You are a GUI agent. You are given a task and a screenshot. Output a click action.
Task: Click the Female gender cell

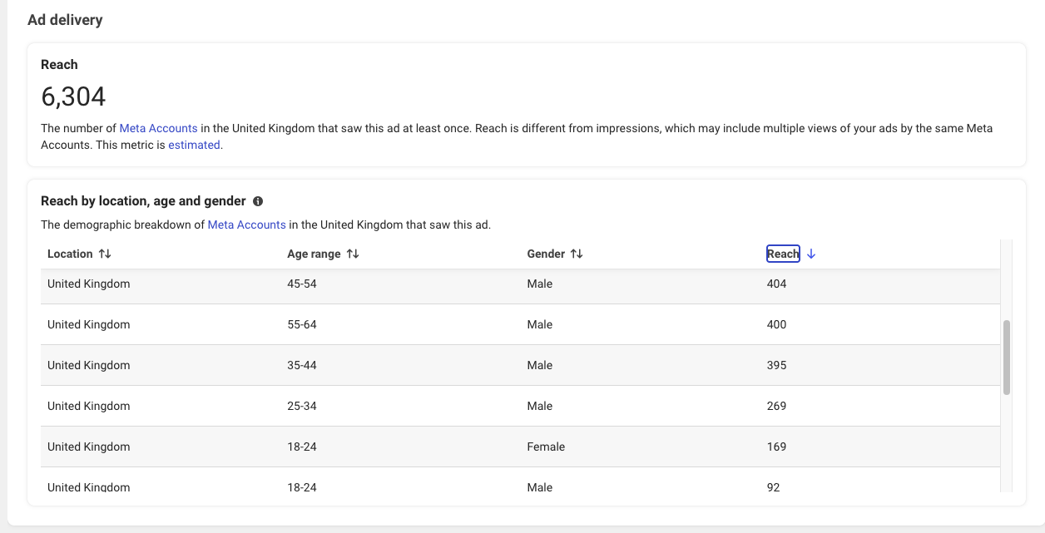pos(546,447)
